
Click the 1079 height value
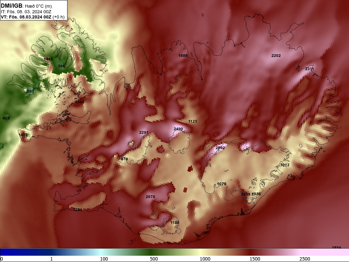tap(222, 184)
